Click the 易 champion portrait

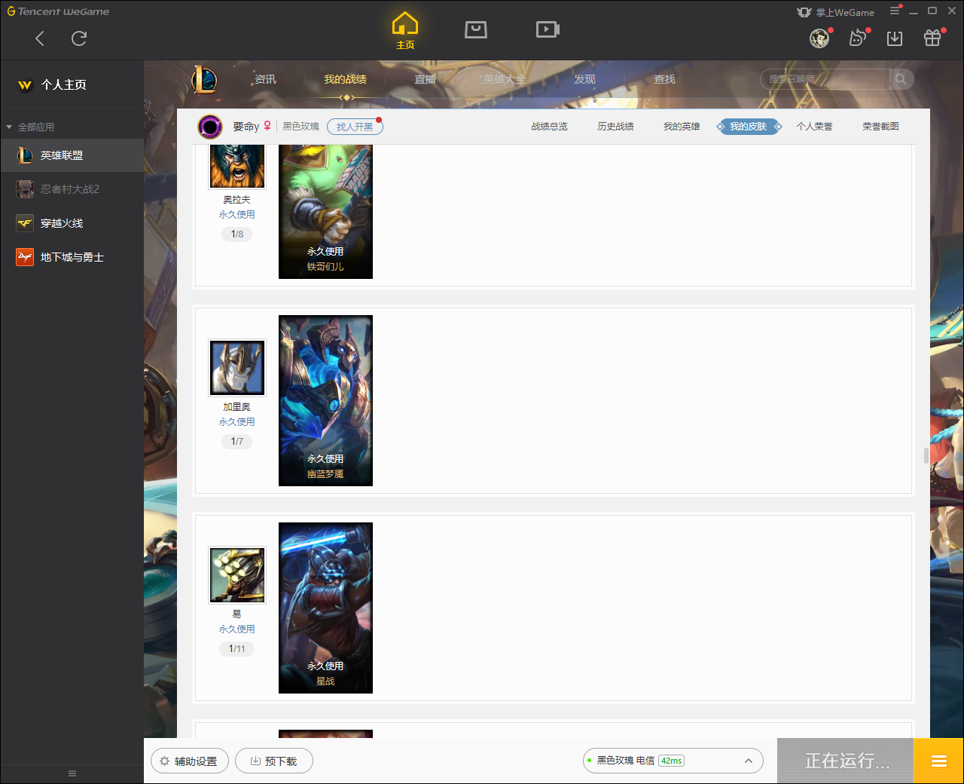pos(237,574)
